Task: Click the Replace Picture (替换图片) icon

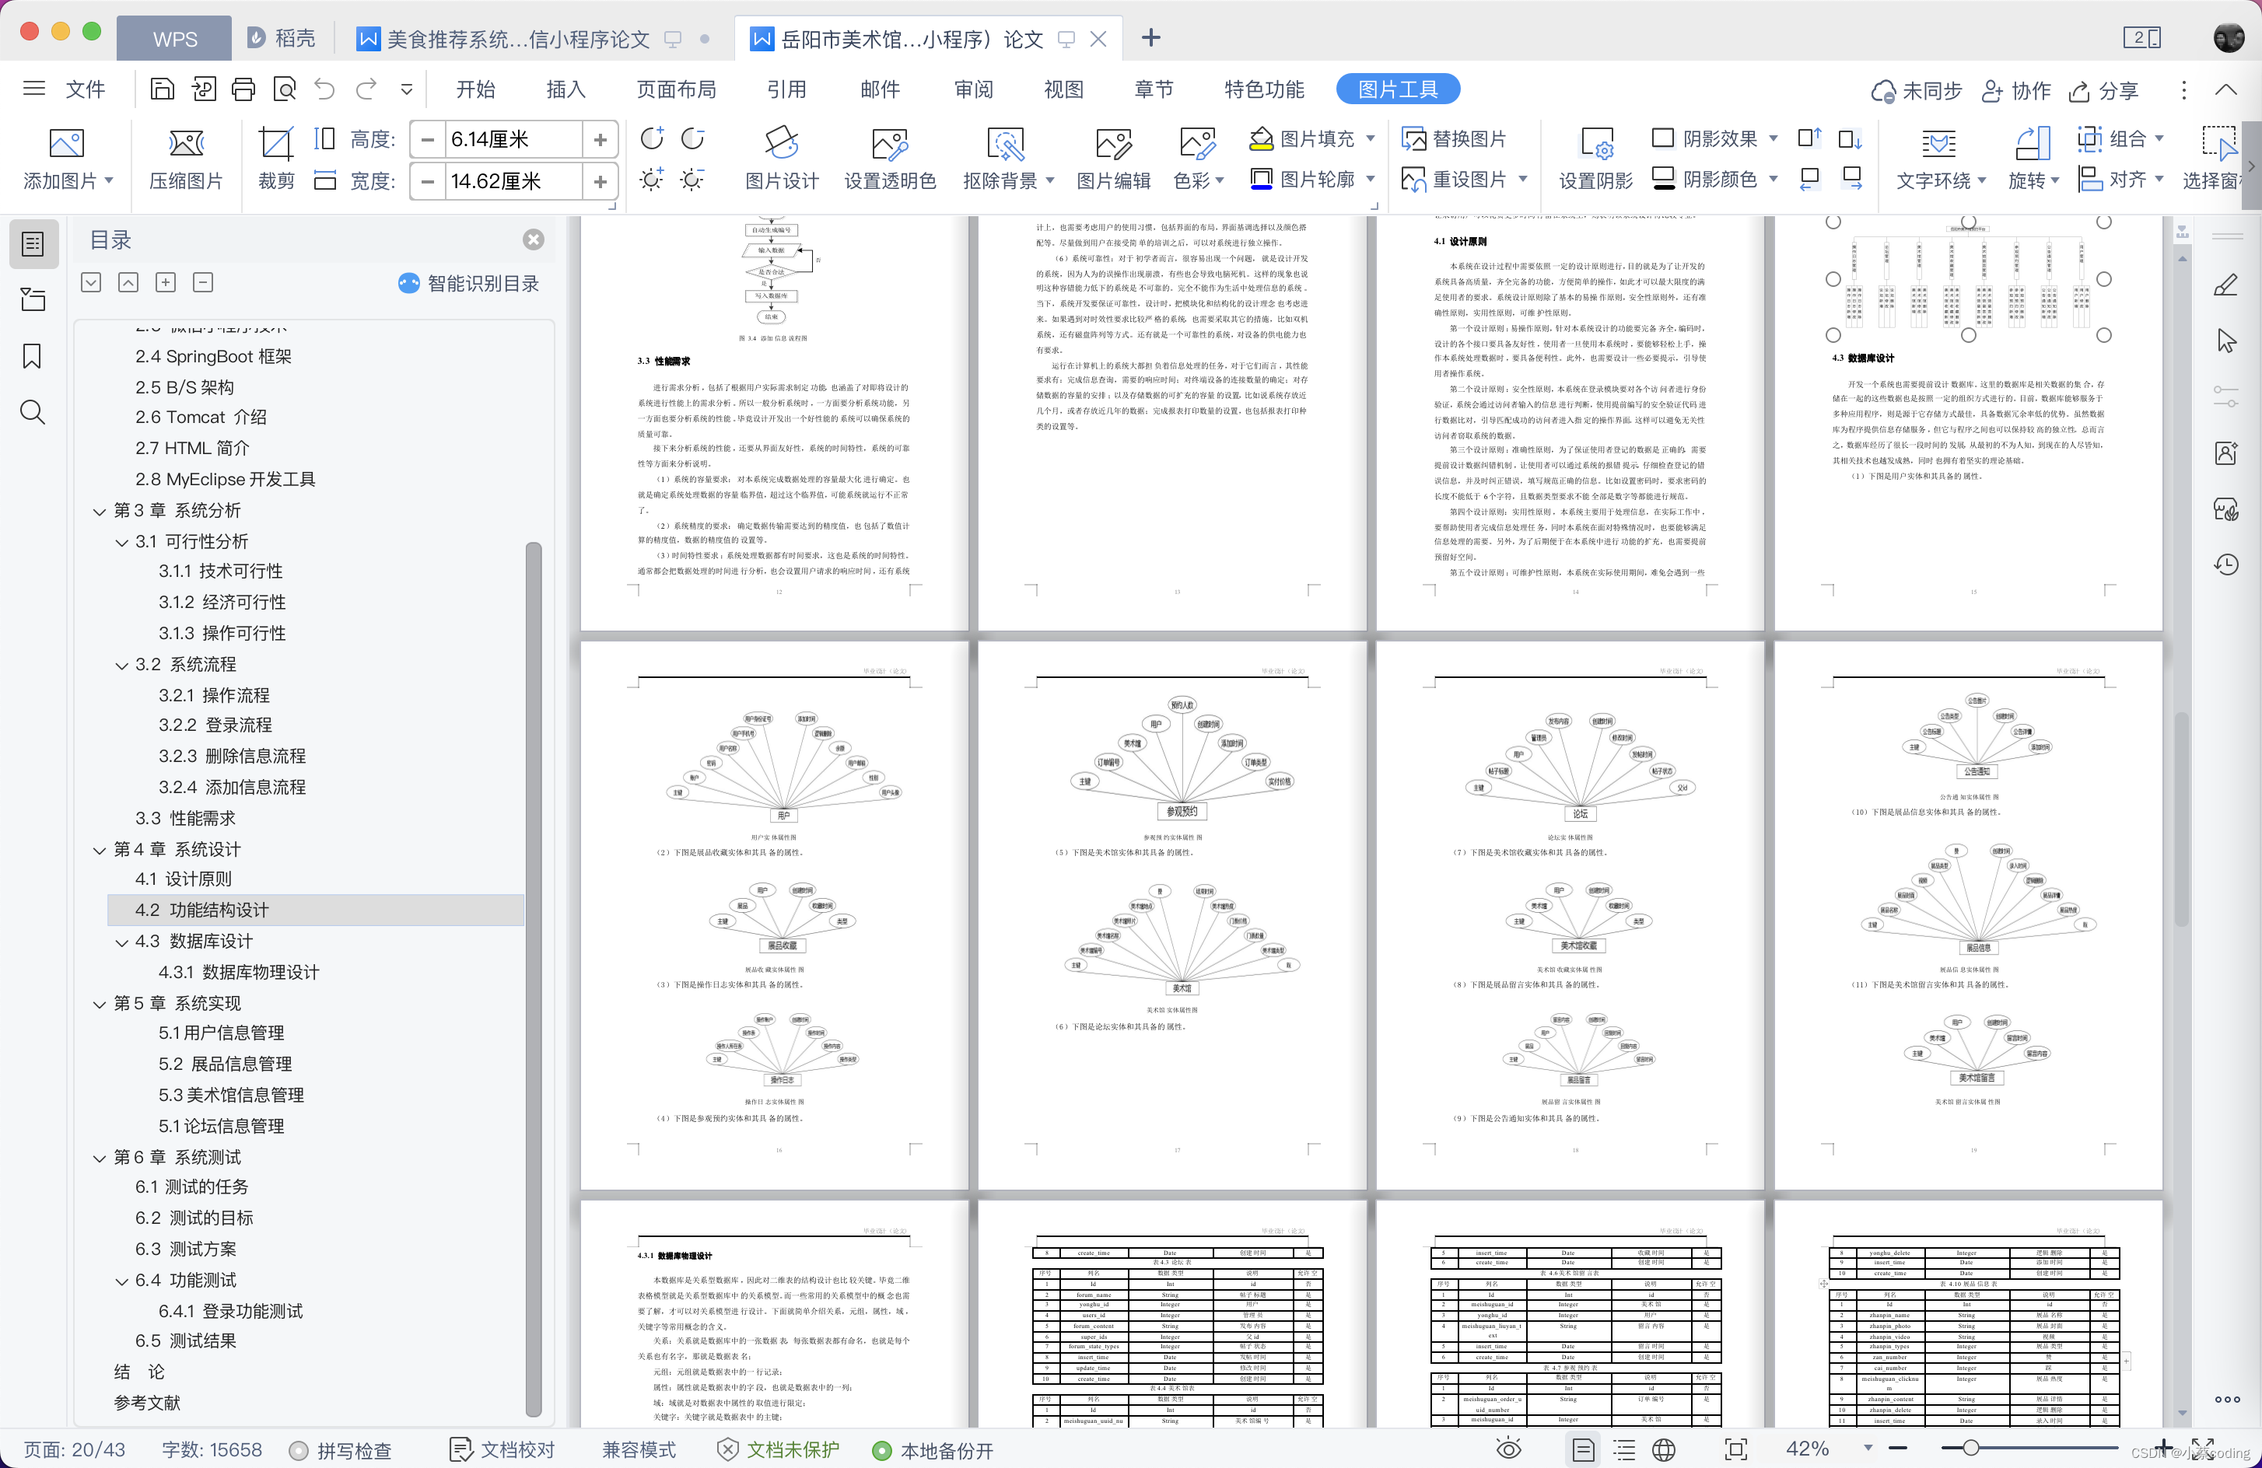Action: pyautogui.click(x=1413, y=140)
